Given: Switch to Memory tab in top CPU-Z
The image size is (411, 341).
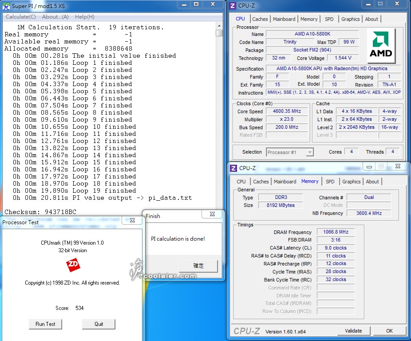Looking at the screenshot, I should click(x=309, y=19).
